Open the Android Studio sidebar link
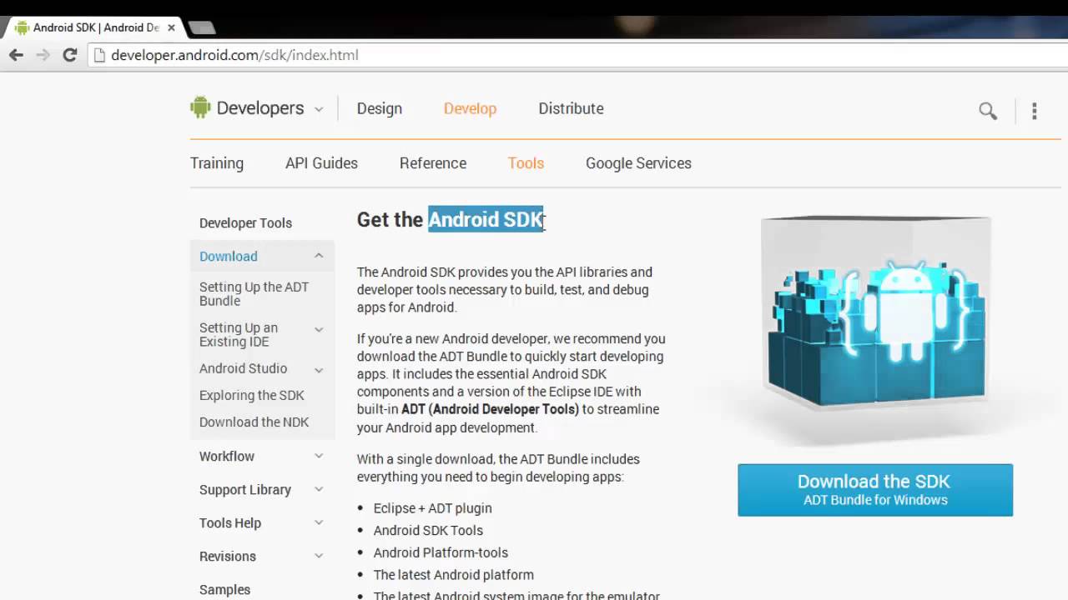Viewport: 1068px width, 600px height. (243, 368)
